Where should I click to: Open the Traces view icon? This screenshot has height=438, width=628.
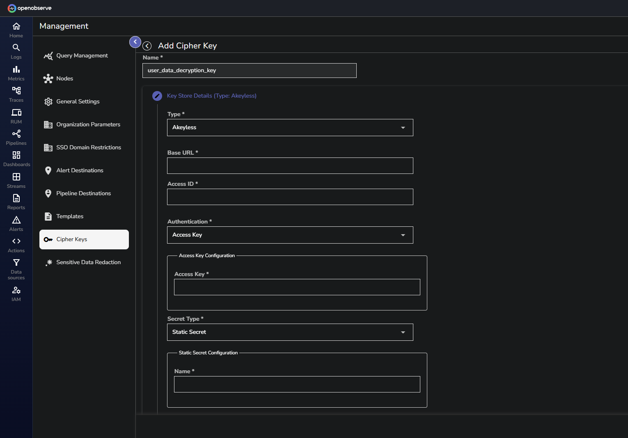[x=16, y=91]
